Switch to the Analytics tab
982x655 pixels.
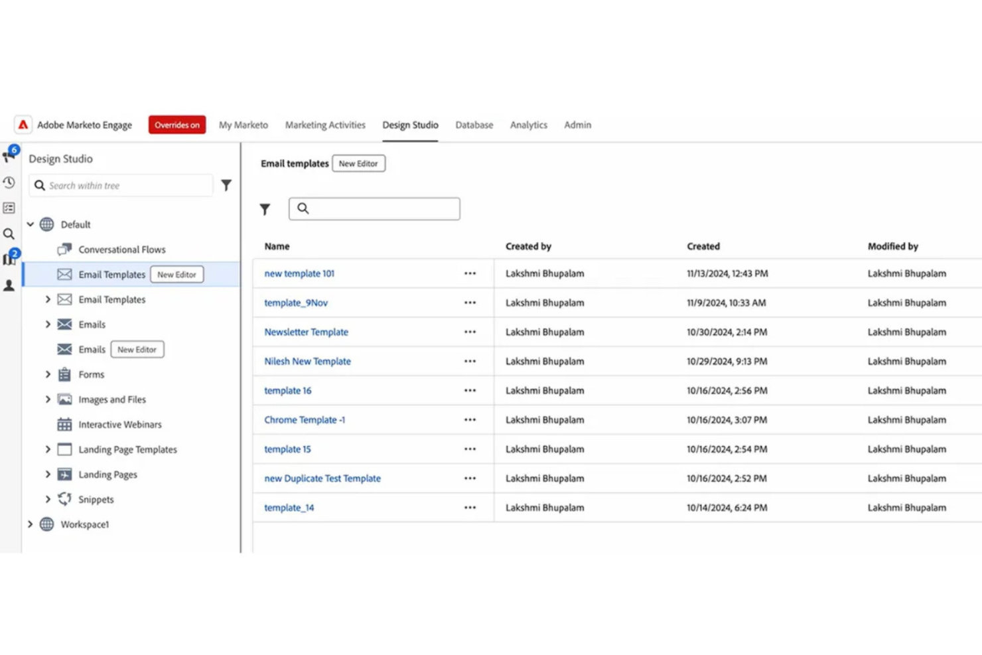[x=529, y=125]
